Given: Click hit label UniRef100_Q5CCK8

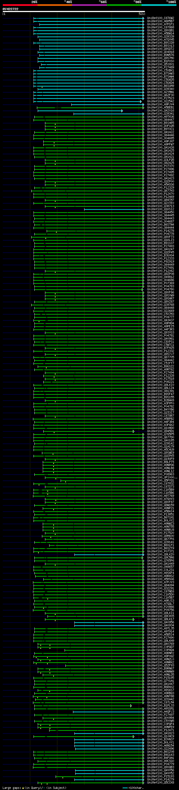Looking at the screenshot, I should (x=161, y=783).
